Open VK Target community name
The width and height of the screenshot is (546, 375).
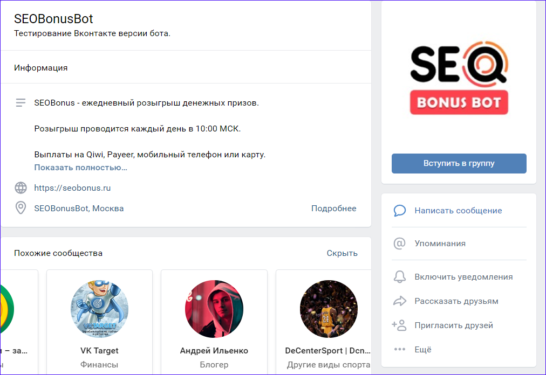pyautogui.click(x=99, y=351)
